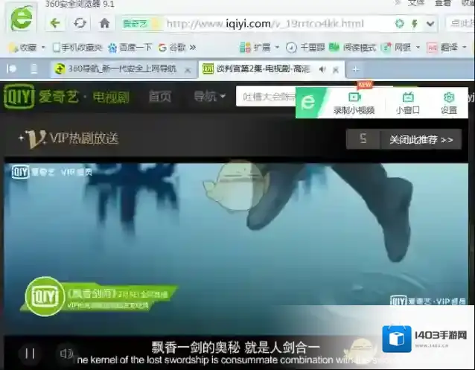This screenshot has width=475, height=370.
Task: Open the 扩展 extensions button
Action: point(255,48)
